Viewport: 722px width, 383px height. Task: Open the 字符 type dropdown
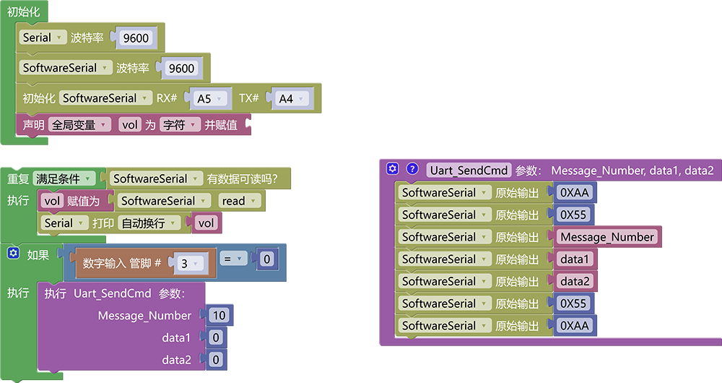180,125
